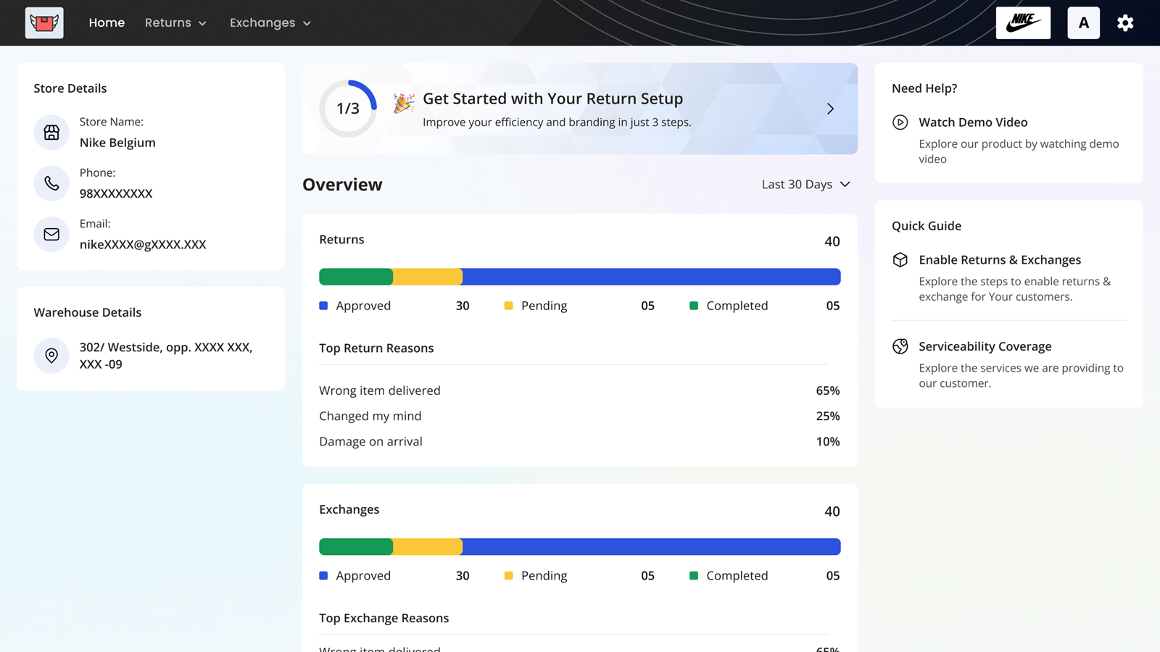Open the return setup banner arrow

pos(830,109)
